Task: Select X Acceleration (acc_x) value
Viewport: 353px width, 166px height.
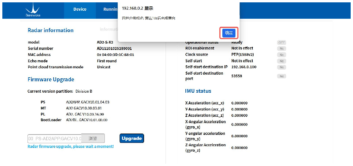Action: (x=239, y=103)
